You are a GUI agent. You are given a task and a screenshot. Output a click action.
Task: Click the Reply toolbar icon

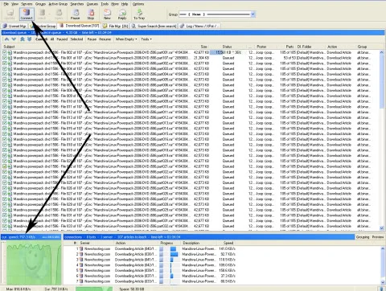[x=122, y=14]
